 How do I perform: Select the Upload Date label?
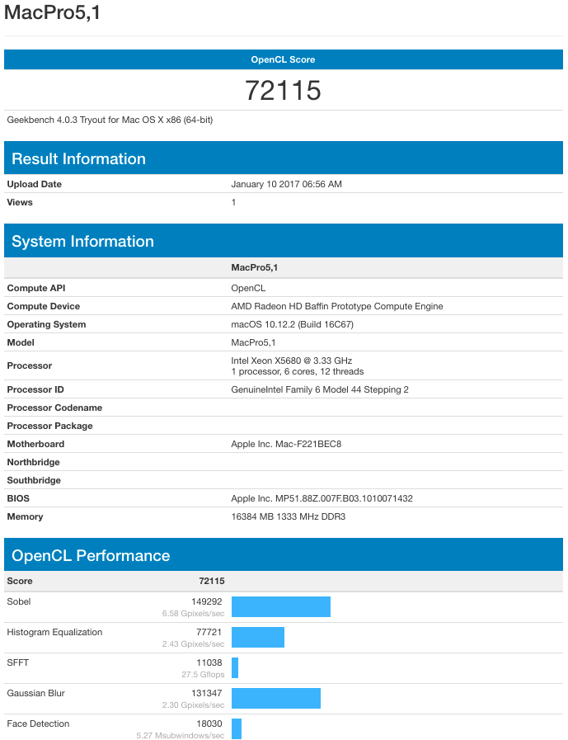coord(35,184)
